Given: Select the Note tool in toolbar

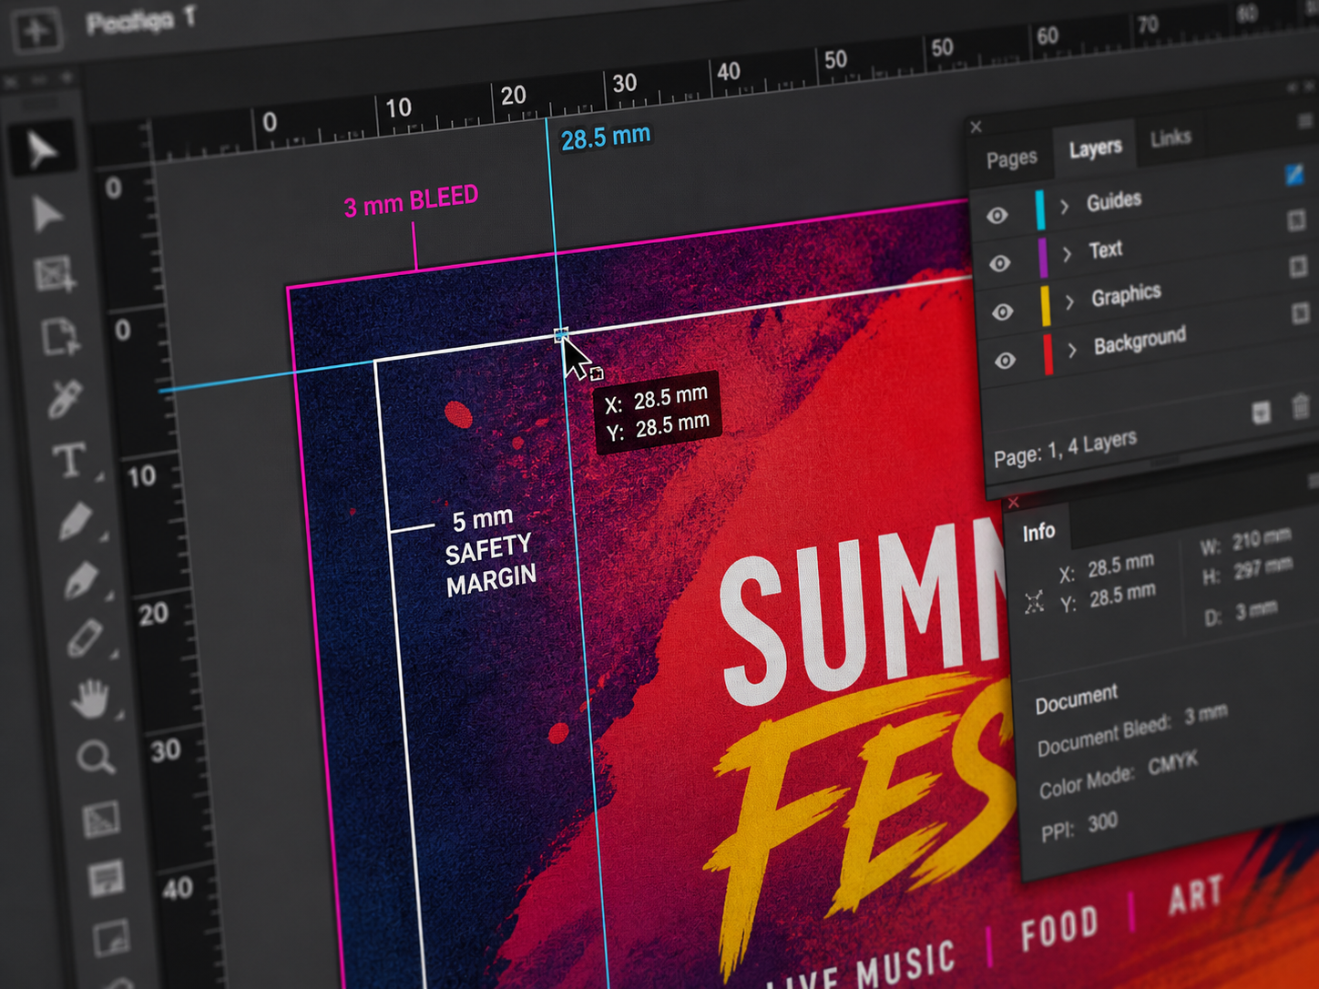Looking at the screenshot, I should (106, 878).
